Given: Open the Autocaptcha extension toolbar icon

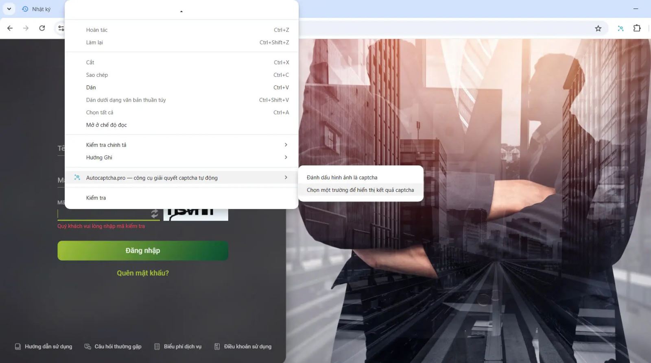Looking at the screenshot, I should [x=620, y=28].
